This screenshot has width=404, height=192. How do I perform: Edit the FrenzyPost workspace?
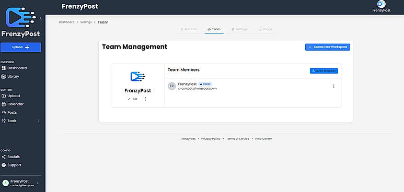click(133, 99)
